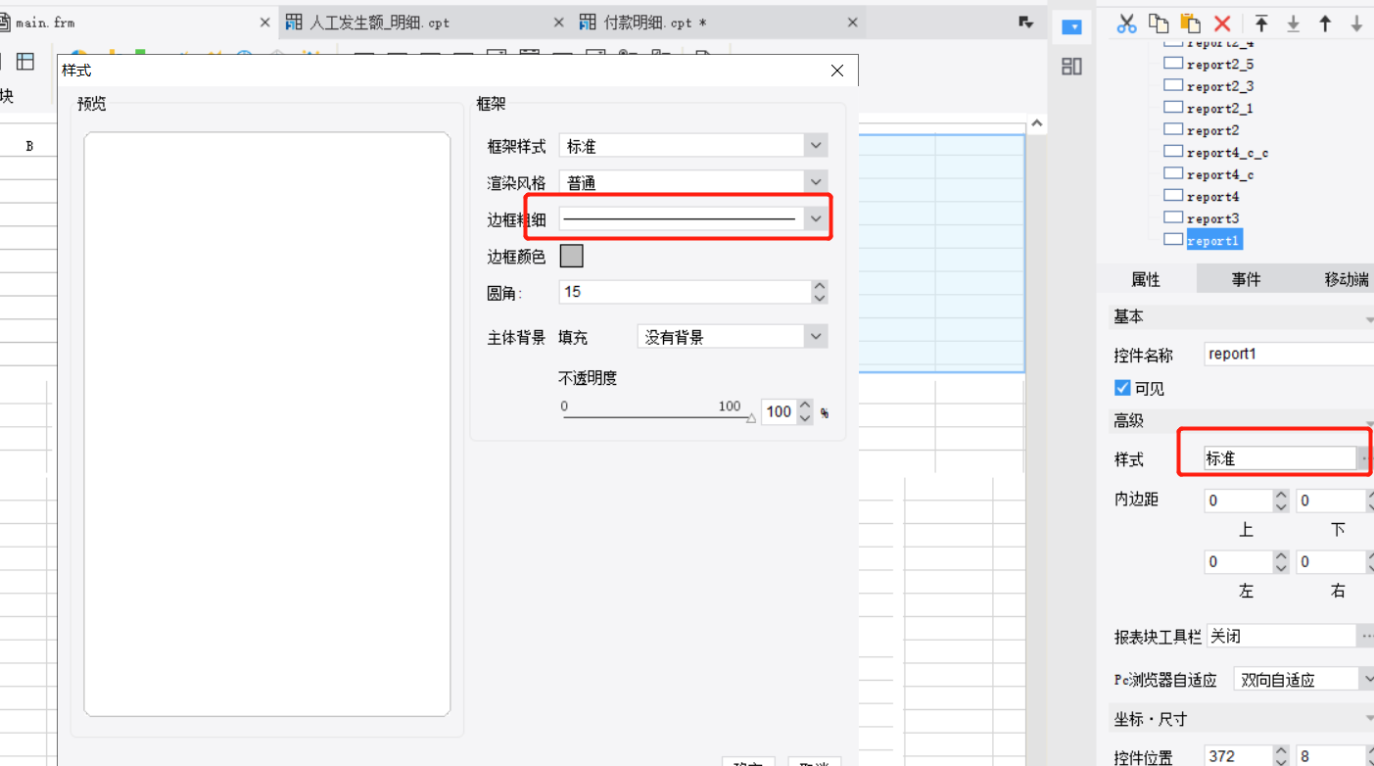Image resolution: width=1374 pixels, height=766 pixels.
Task: Click the red X delete icon
Action: (1222, 24)
